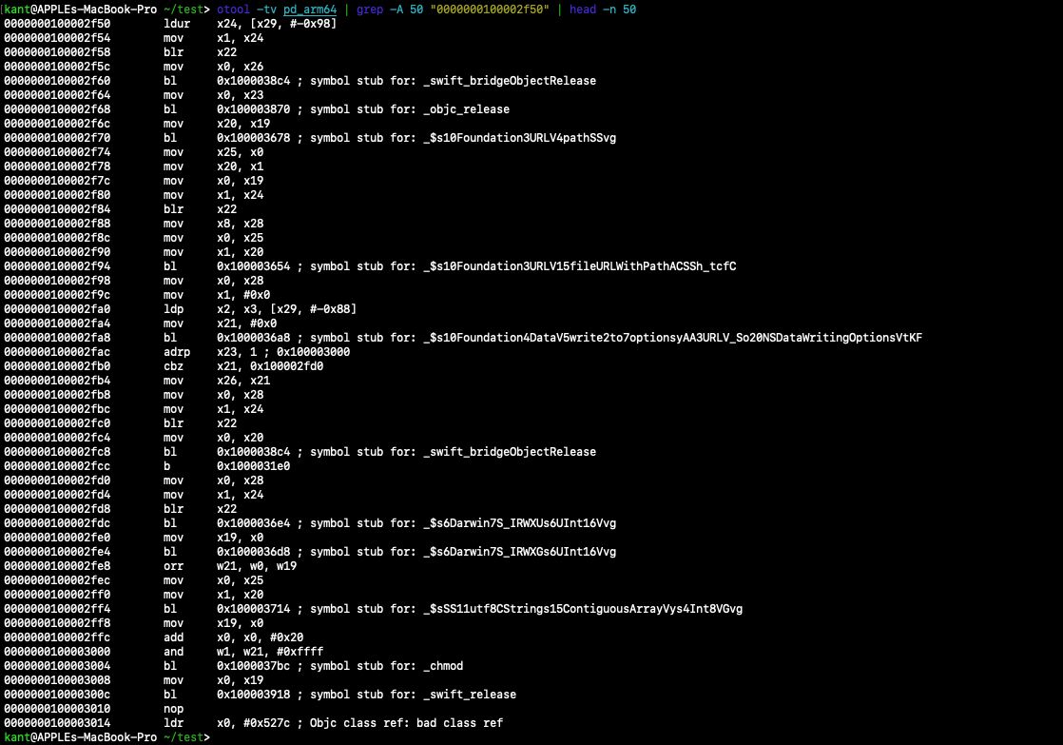
Task: Click the grep search string "0000000100002f50"
Action: tap(490, 10)
